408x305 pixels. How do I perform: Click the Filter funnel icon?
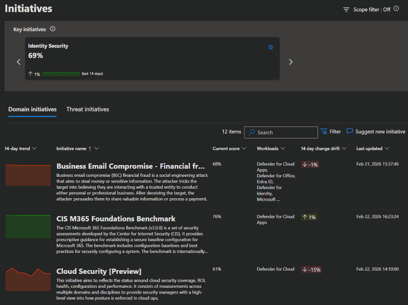point(324,131)
